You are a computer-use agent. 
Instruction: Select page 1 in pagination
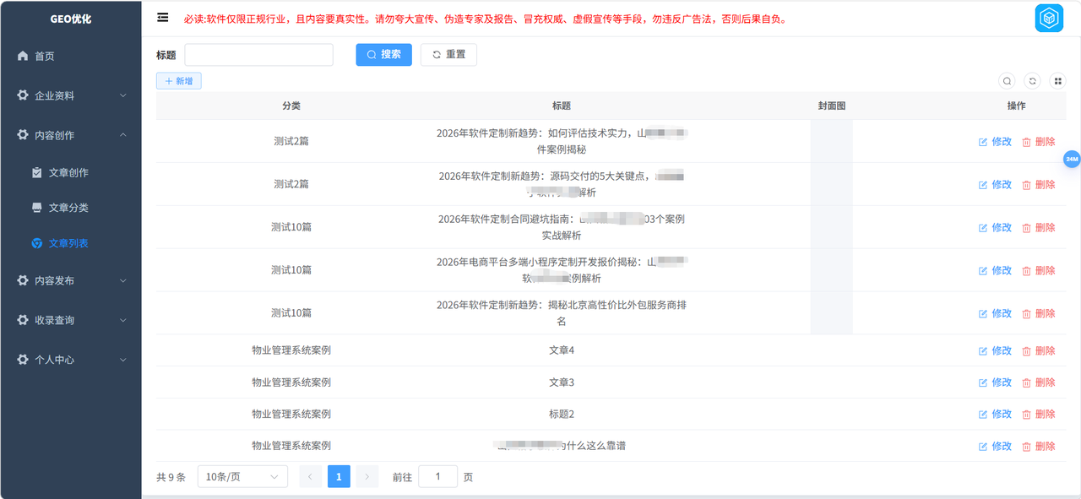[339, 476]
